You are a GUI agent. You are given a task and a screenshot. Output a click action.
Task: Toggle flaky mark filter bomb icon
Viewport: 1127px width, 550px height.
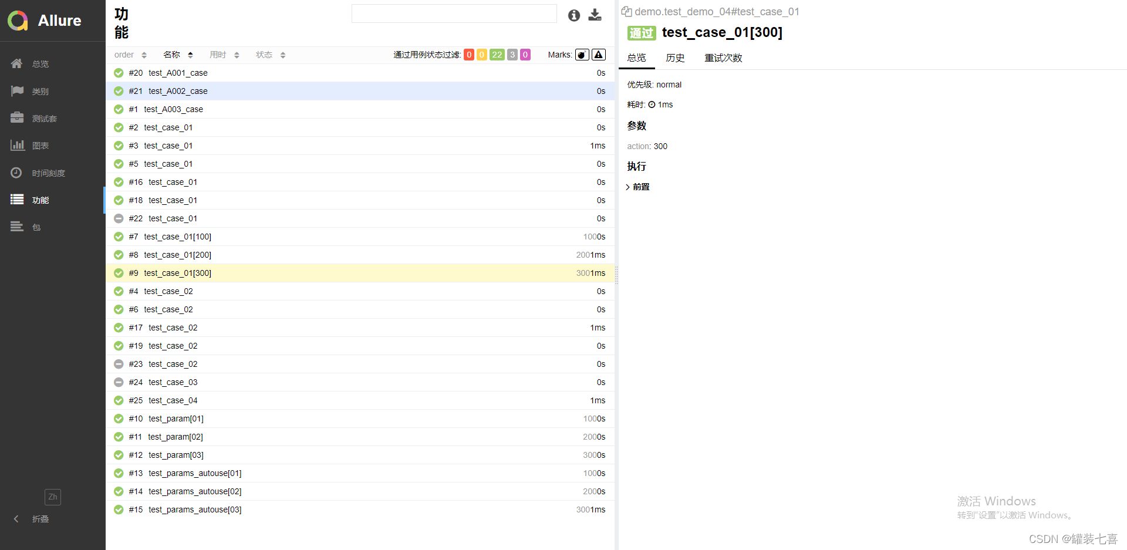[582, 55]
